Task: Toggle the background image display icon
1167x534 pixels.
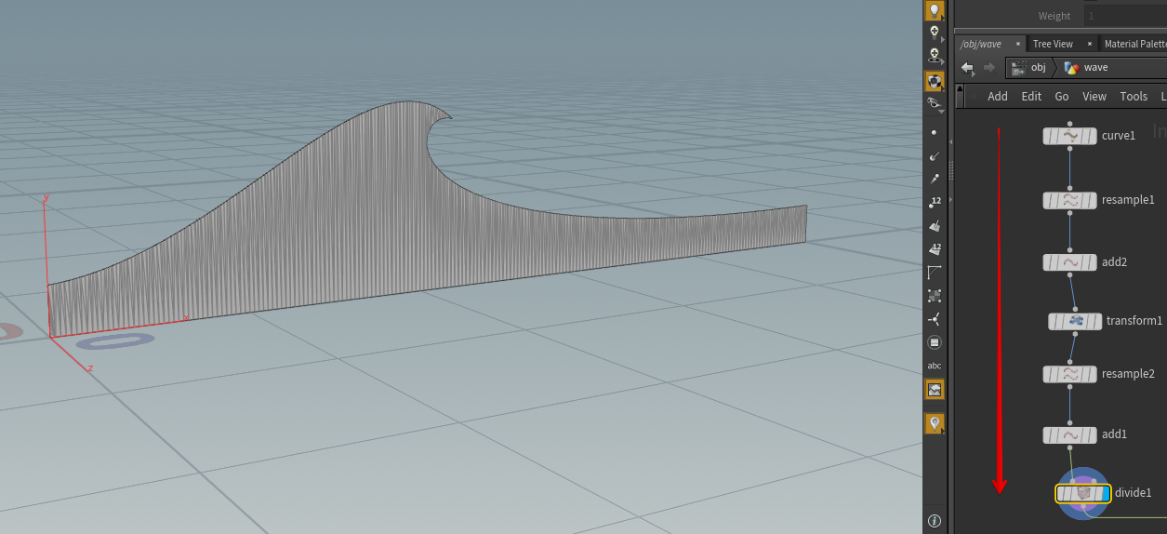Action: click(x=935, y=390)
